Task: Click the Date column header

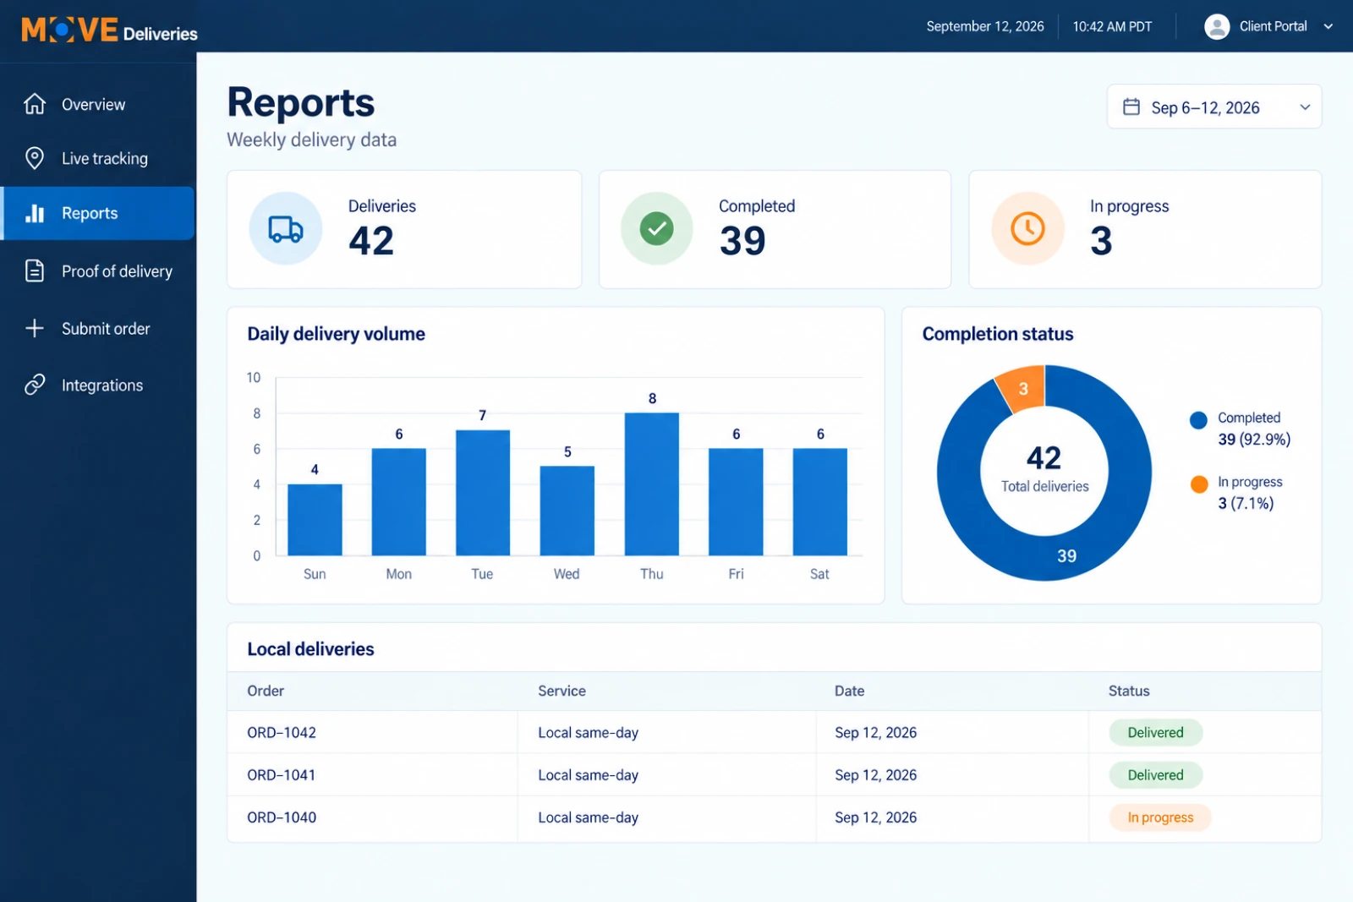Action: 849,691
